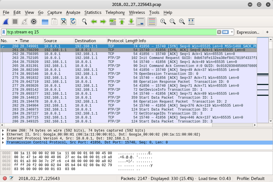Open the Go menu
The width and height of the screenshot is (273, 182).
[x=41, y=13]
